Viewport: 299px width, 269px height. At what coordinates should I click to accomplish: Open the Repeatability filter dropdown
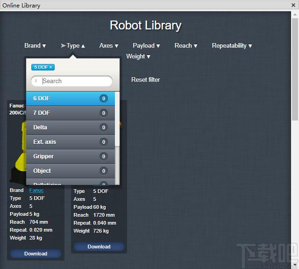[232, 46]
